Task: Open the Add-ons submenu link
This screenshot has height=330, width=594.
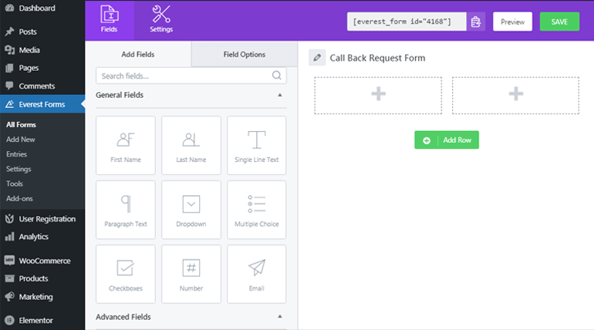Action: coord(19,198)
